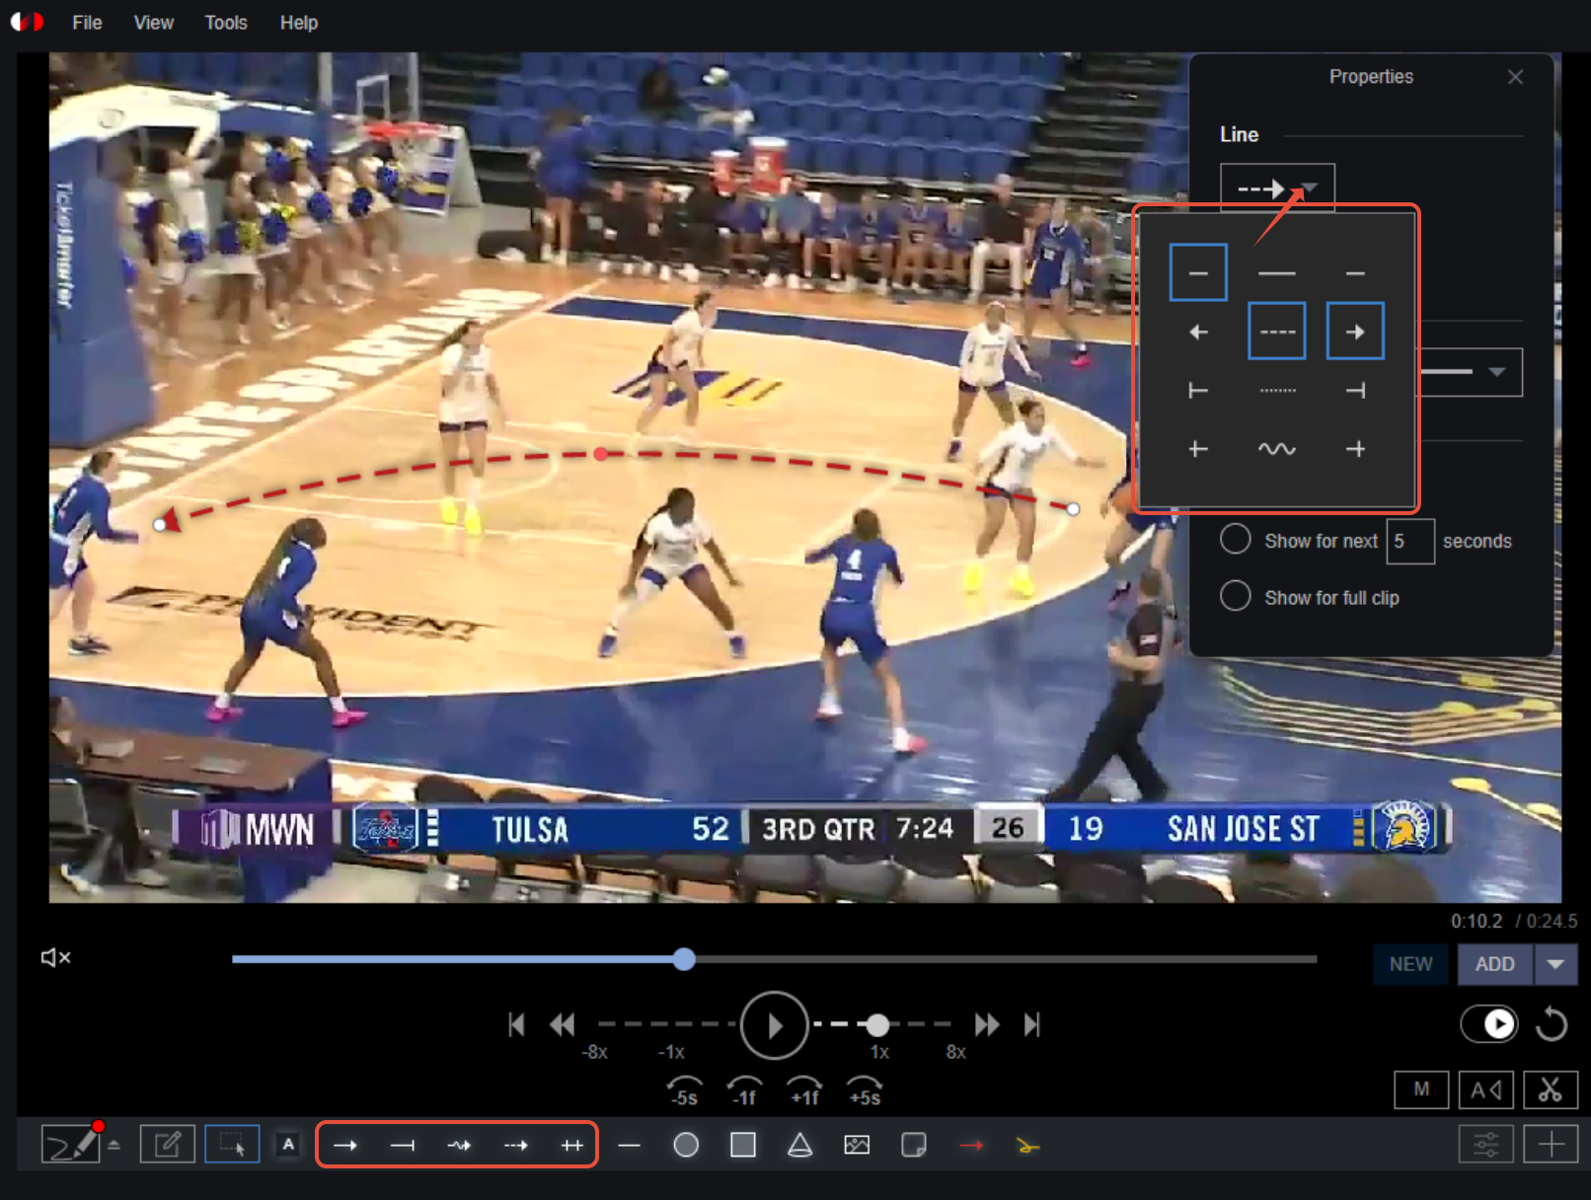Expand the ADD button dropdown arrow
The height and width of the screenshot is (1200, 1591).
click(1555, 964)
